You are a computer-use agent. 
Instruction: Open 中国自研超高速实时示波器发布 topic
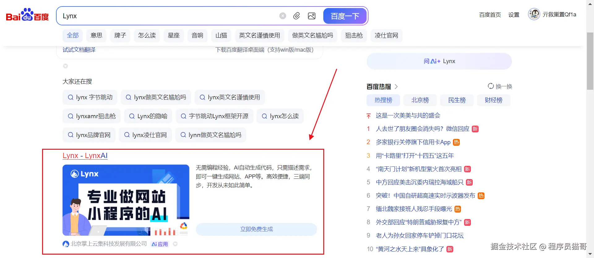pos(425,196)
